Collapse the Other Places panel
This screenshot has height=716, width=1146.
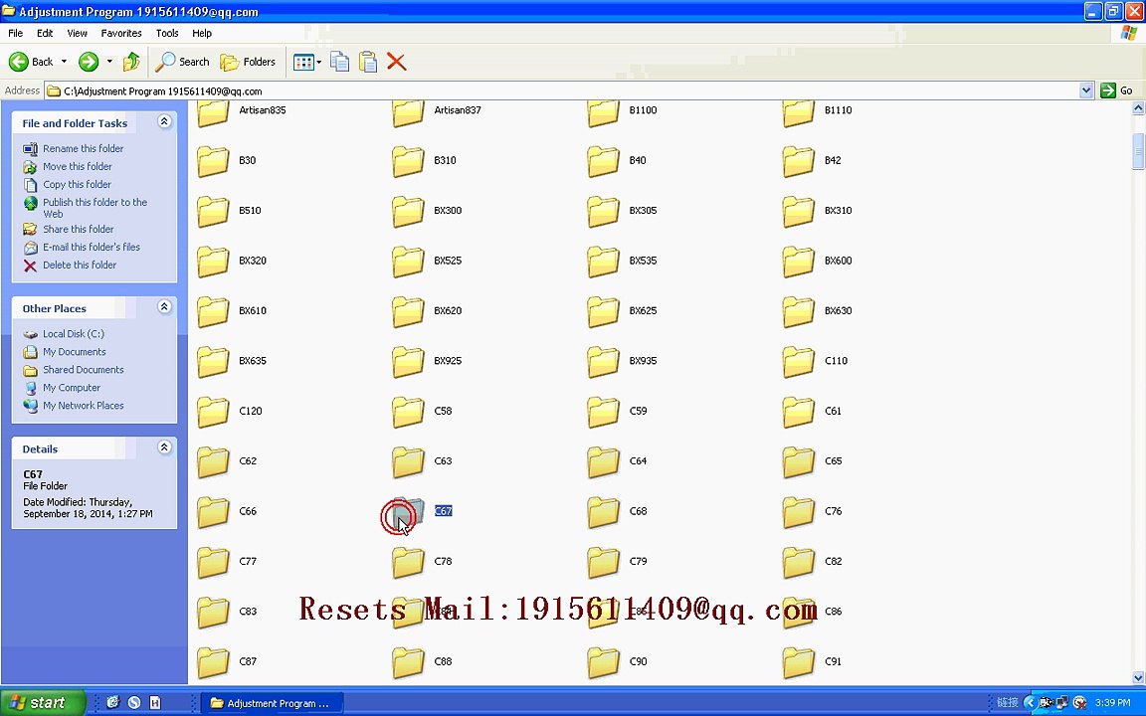tap(164, 307)
